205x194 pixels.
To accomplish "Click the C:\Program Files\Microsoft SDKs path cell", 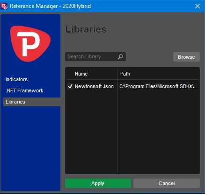I will tap(159, 86).
